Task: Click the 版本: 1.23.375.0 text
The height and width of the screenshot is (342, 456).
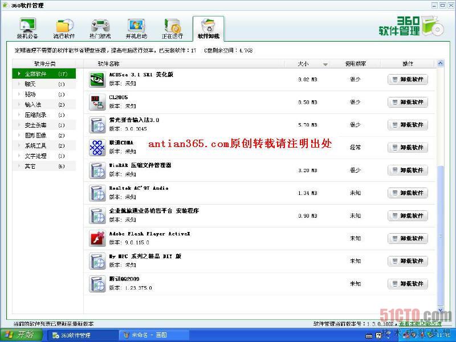Action: coord(131,288)
